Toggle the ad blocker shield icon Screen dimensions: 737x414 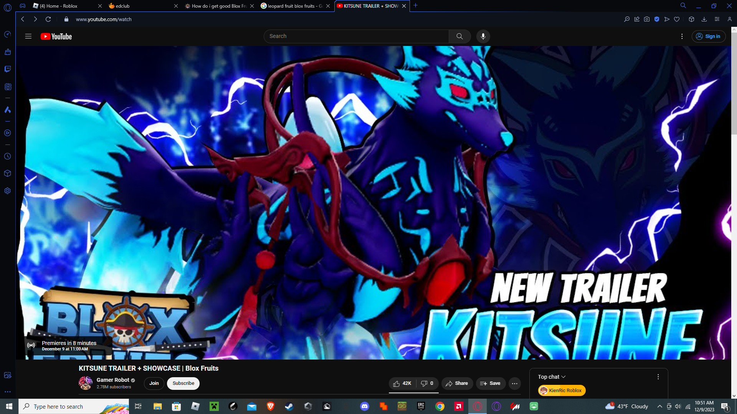[x=657, y=19]
